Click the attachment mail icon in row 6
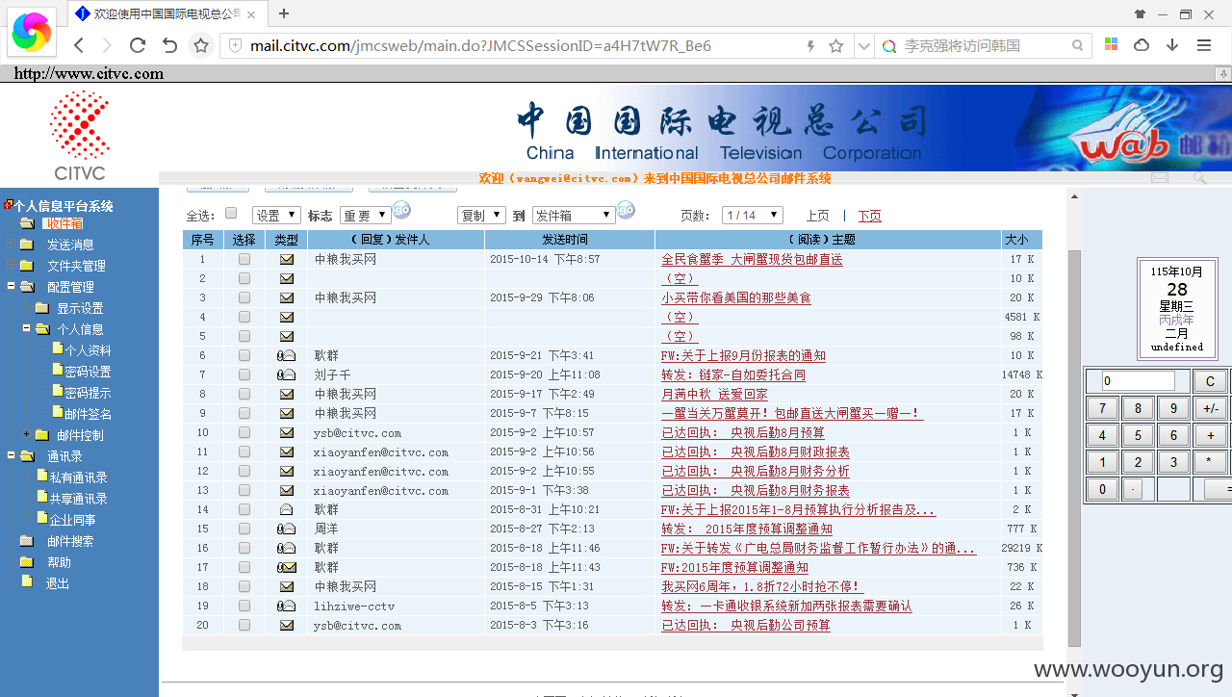Image resolution: width=1232 pixels, height=697 pixels. (286, 356)
